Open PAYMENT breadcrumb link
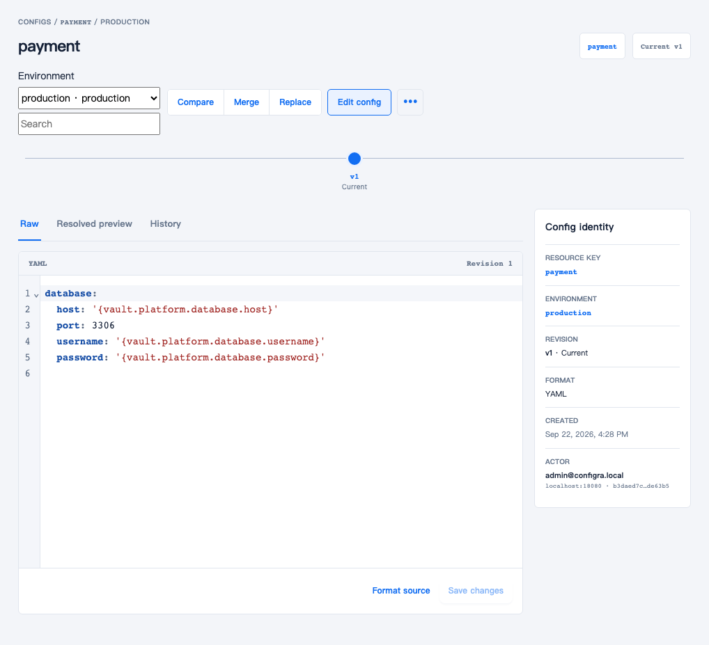 click(x=75, y=22)
